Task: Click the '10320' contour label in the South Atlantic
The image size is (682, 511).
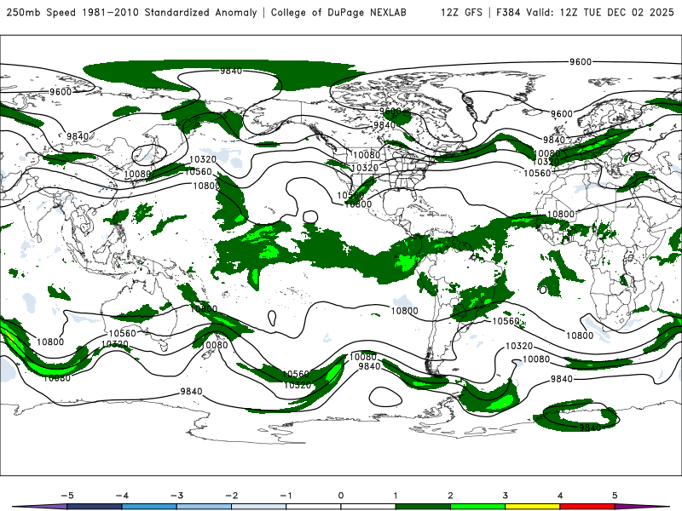Action: click(519, 347)
